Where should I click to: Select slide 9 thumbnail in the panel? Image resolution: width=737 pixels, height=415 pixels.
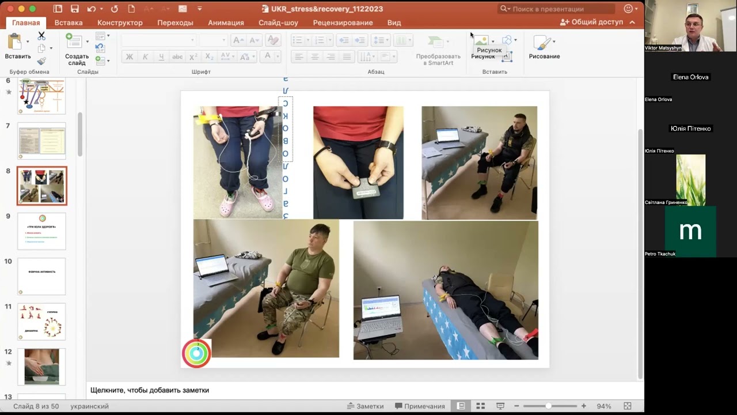pos(41,231)
